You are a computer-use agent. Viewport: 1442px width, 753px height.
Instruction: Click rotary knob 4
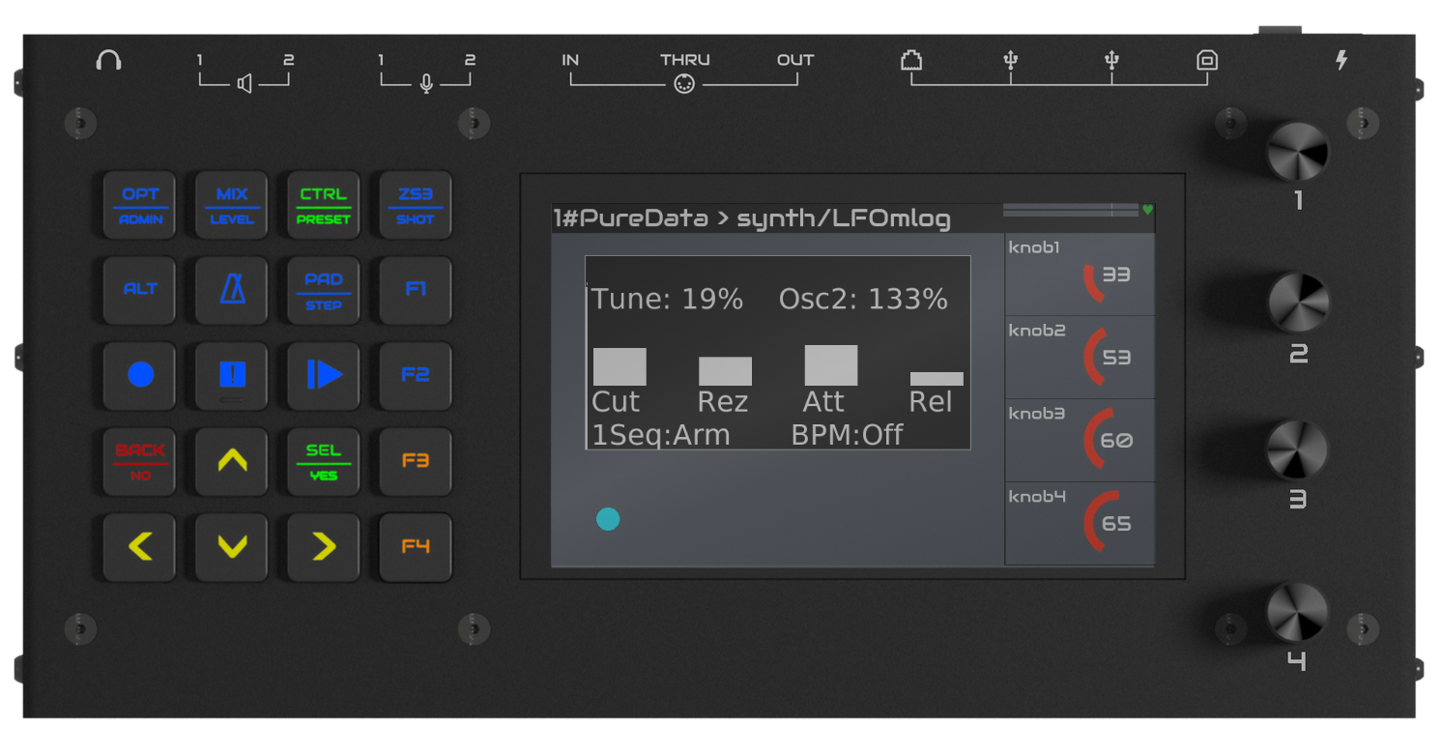click(x=1298, y=612)
